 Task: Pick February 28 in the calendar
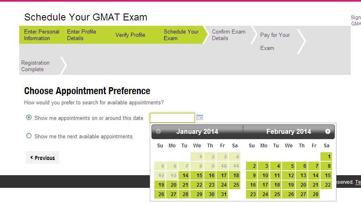314,194
